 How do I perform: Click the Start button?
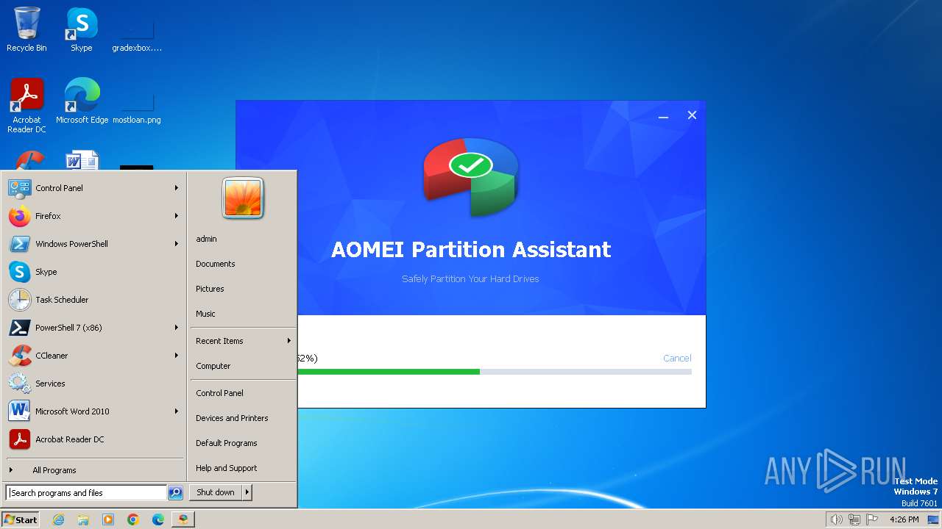click(x=21, y=519)
